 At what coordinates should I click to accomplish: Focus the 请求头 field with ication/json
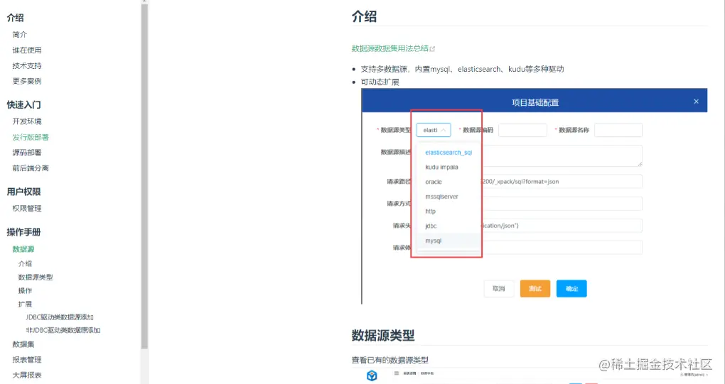[562, 226]
